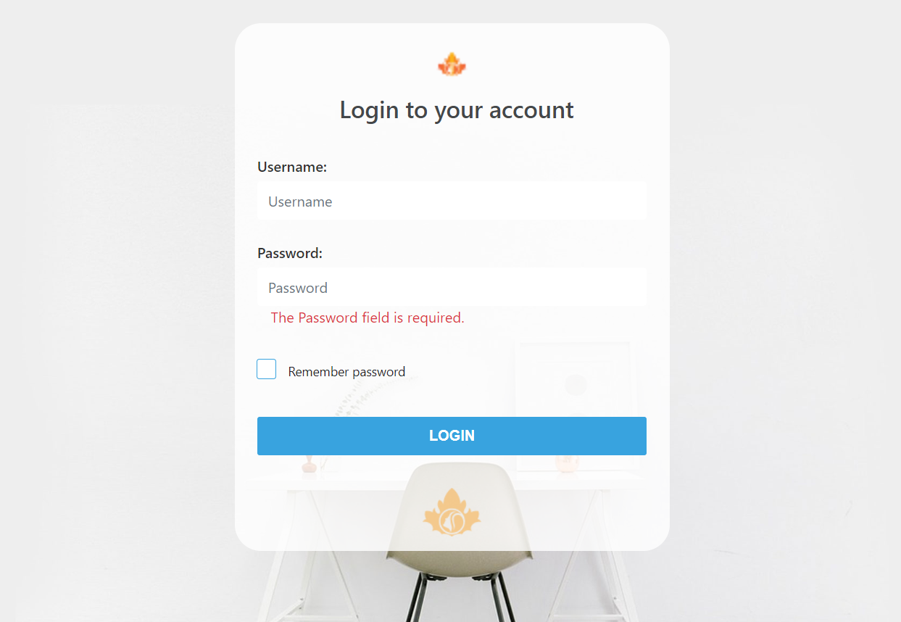Click the faded leaf watermark below LOGIN button
Viewport: 901px width, 622px height.
[452, 512]
